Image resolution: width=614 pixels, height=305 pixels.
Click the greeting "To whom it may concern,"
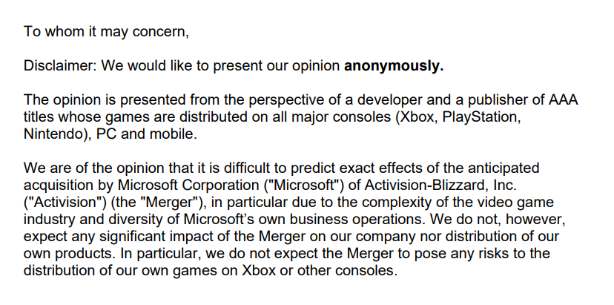107,32
